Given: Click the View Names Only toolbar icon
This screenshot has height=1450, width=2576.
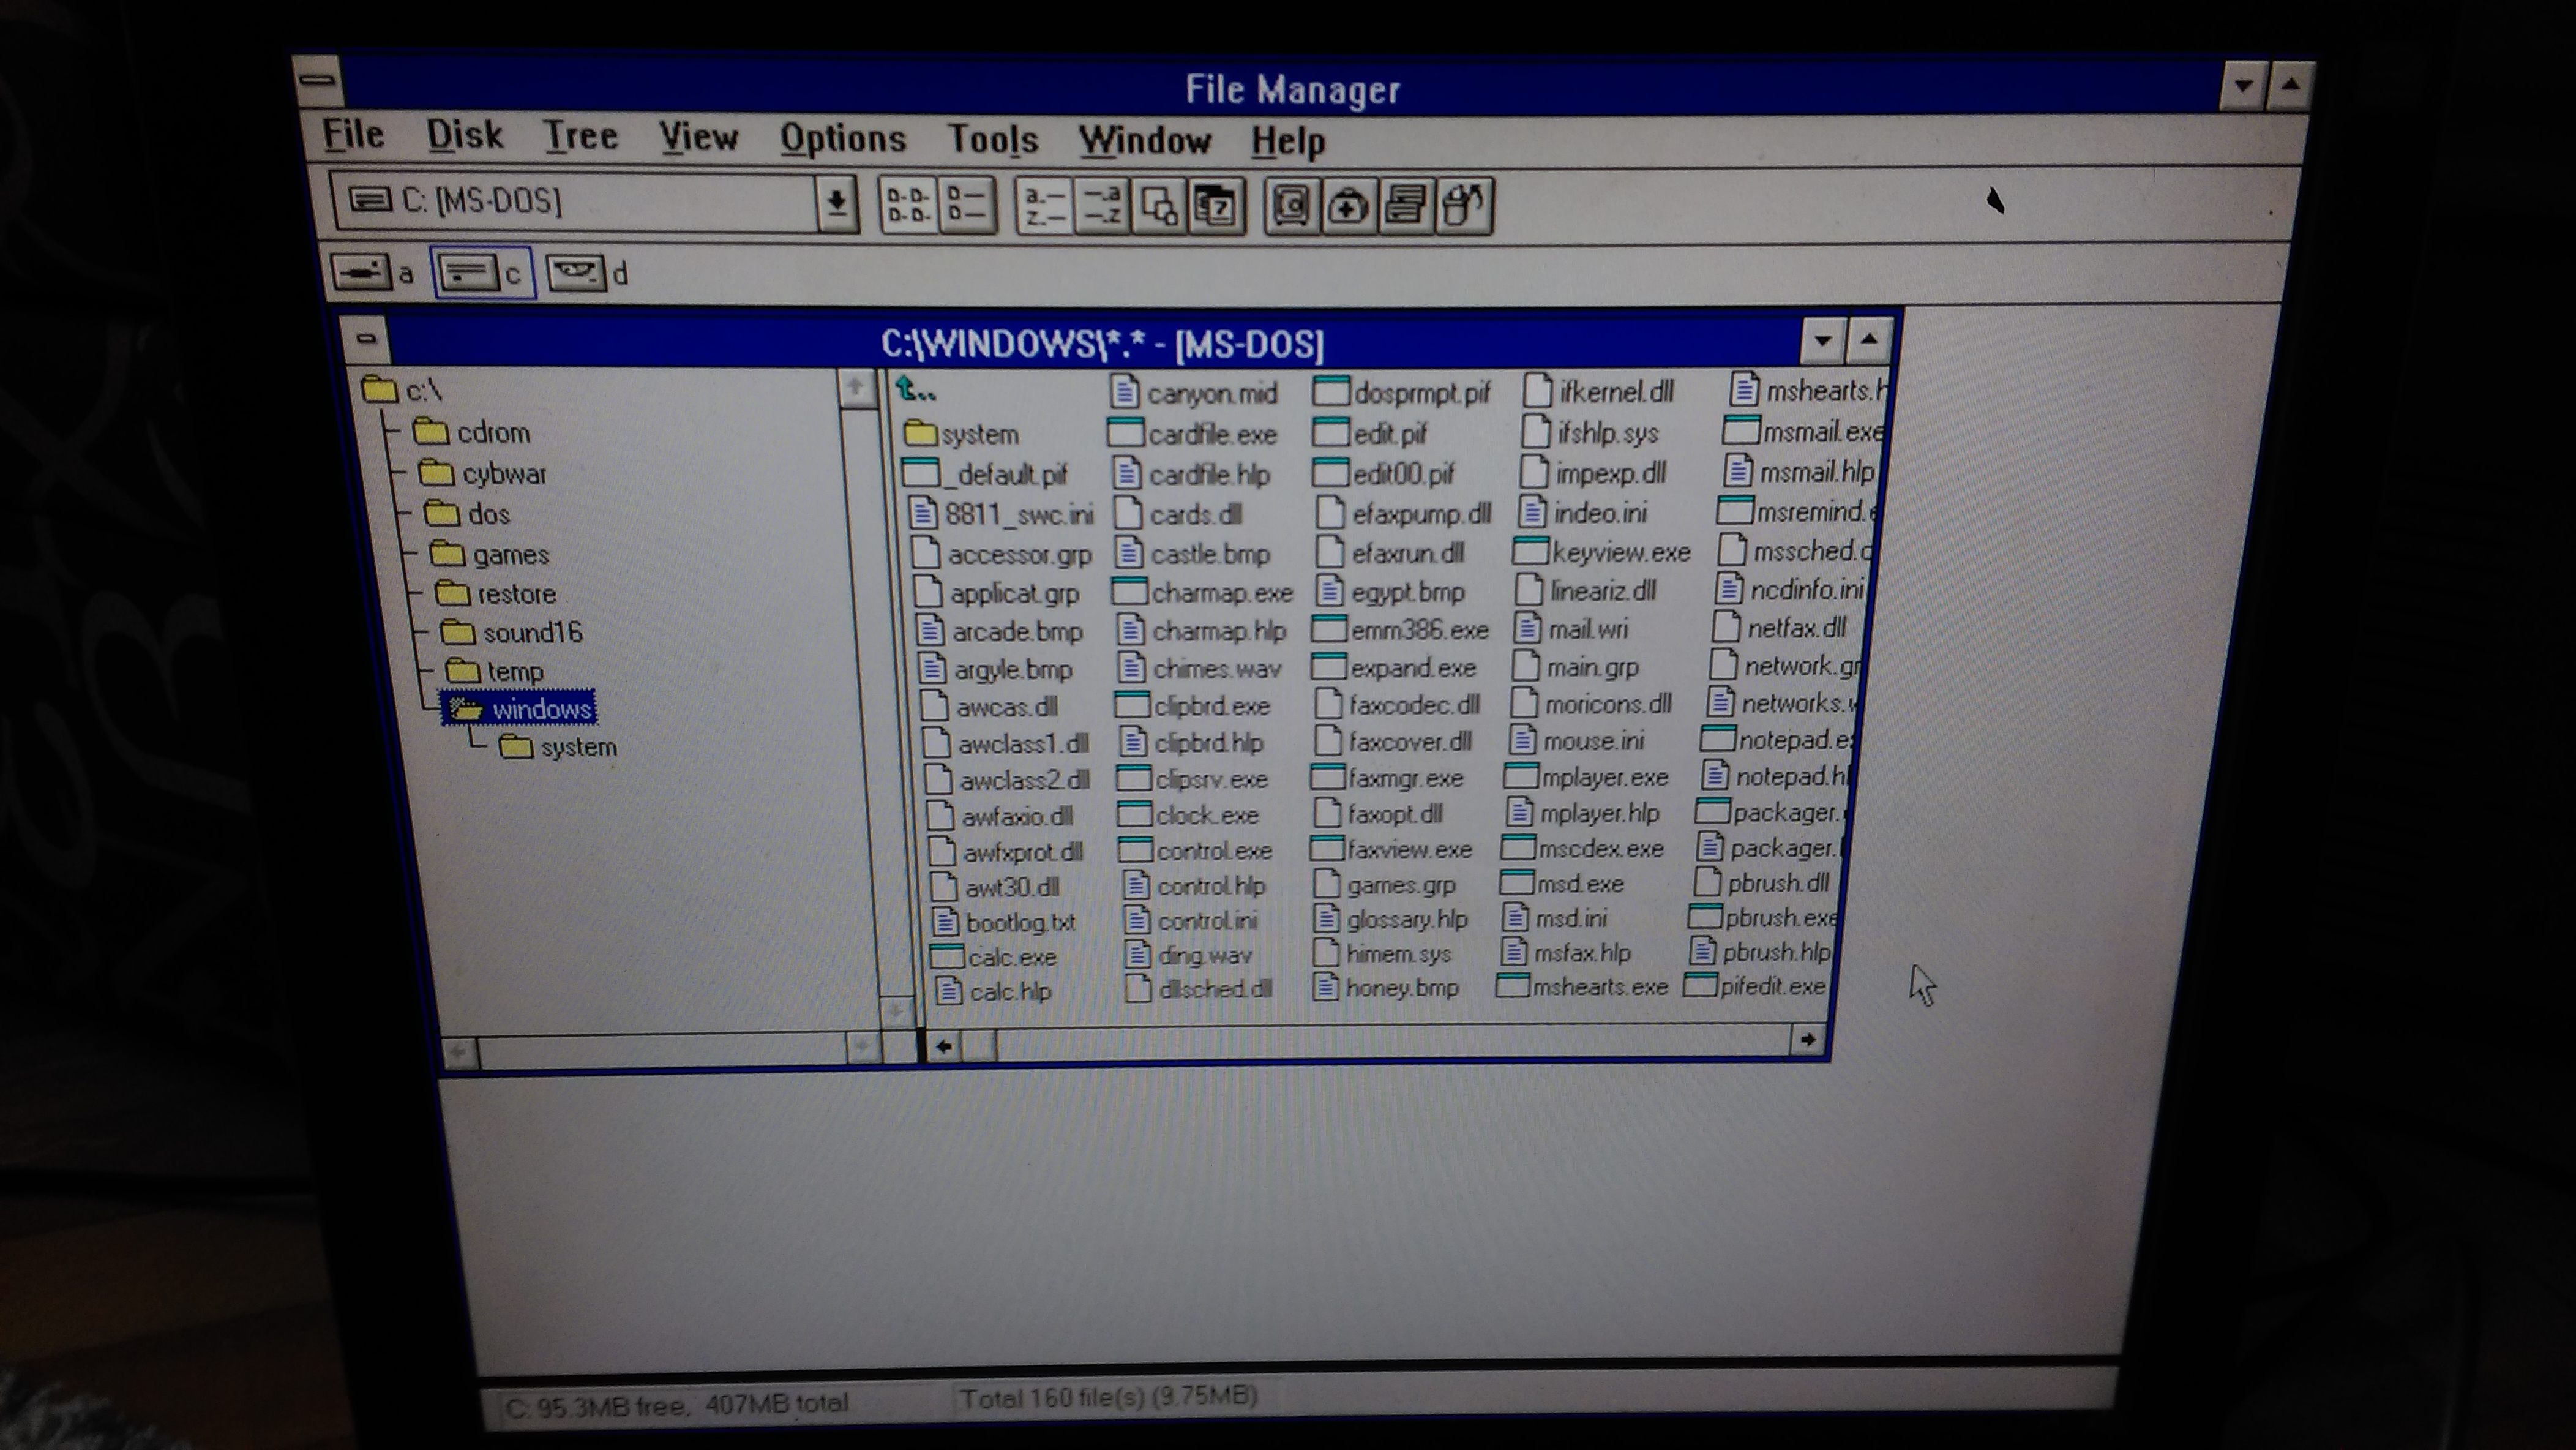Looking at the screenshot, I should [908, 205].
